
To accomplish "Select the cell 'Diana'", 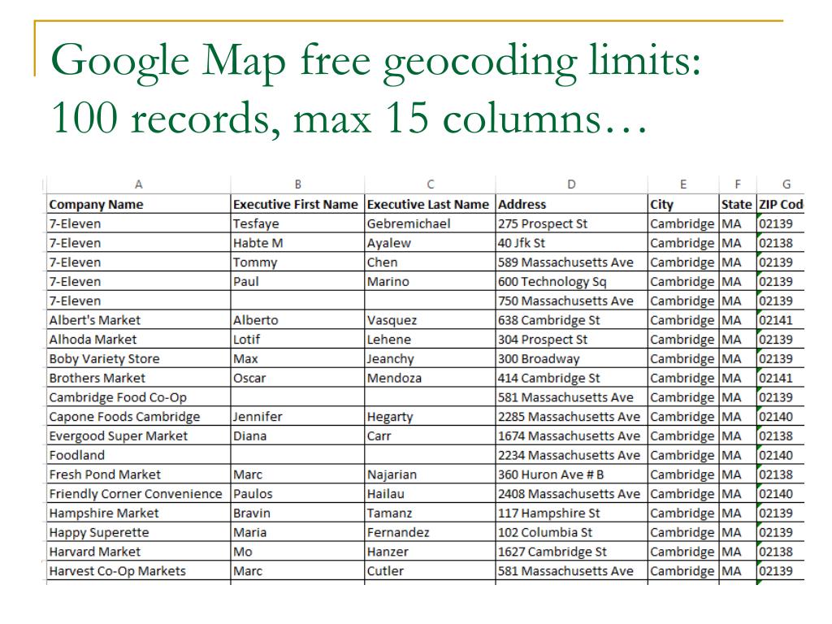I will [x=297, y=436].
